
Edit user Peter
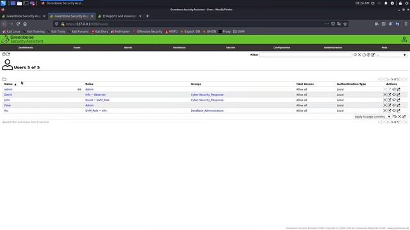389,105
